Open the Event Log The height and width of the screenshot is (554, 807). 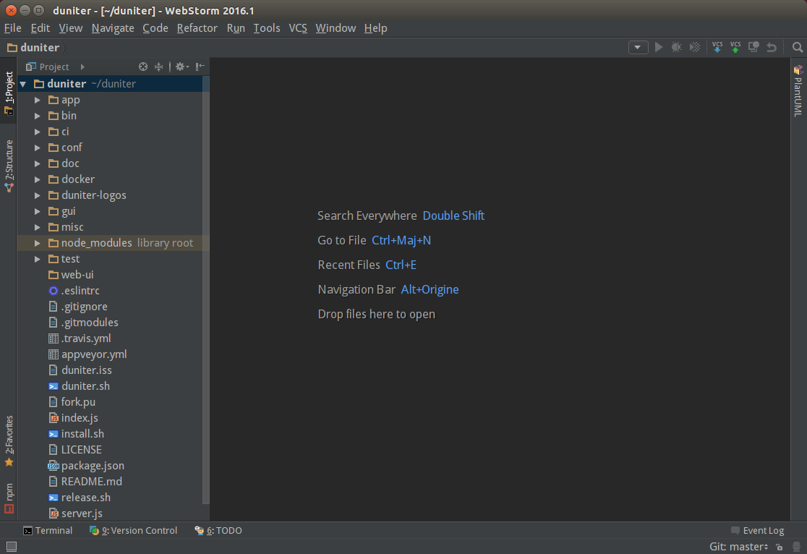click(758, 530)
